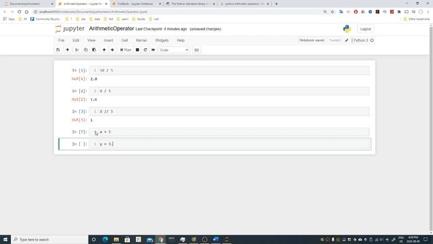The height and width of the screenshot is (244, 433).
Task: Restart the kernel with circular arrow
Action: (145, 50)
